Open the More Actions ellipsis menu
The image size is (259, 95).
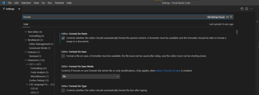251,9
